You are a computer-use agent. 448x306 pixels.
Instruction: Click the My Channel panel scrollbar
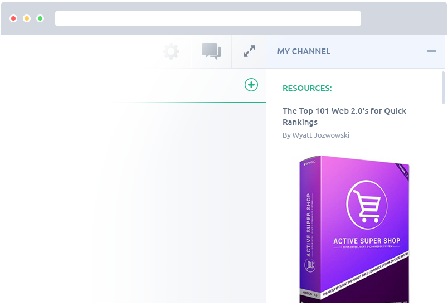pos(443,88)
